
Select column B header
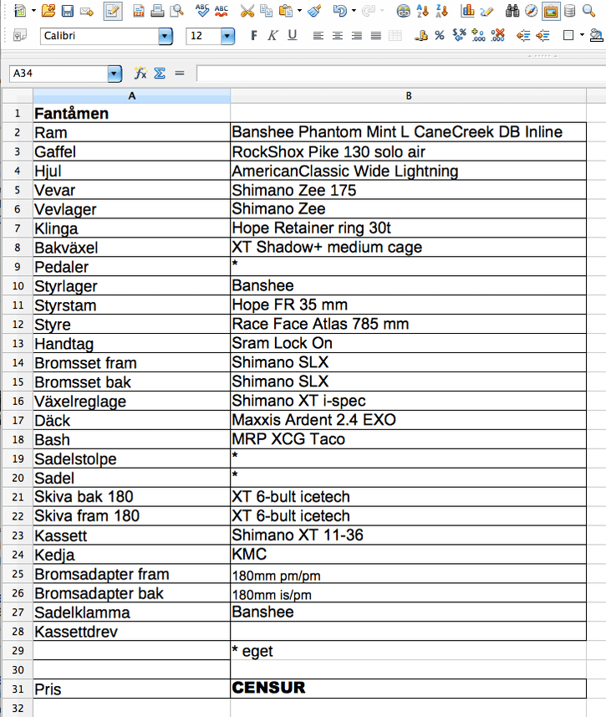coord(409,95)
